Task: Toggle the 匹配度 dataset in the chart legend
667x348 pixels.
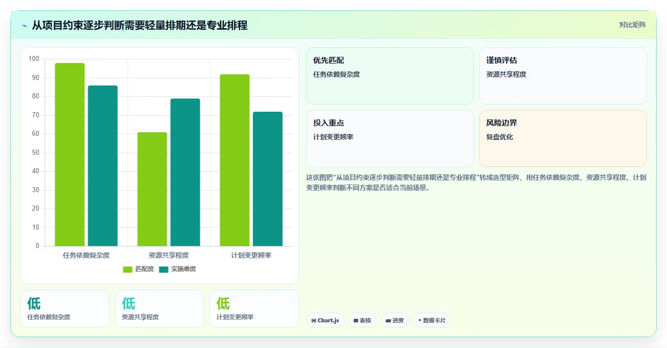Action: click(x=139, y=269)
